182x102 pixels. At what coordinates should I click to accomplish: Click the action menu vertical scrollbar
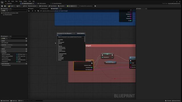click(x=85, y=39)
